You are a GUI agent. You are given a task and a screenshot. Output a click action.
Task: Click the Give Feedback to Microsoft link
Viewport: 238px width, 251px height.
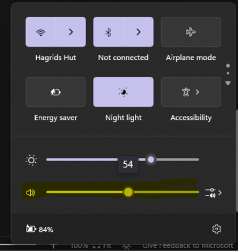pos(188,246)
